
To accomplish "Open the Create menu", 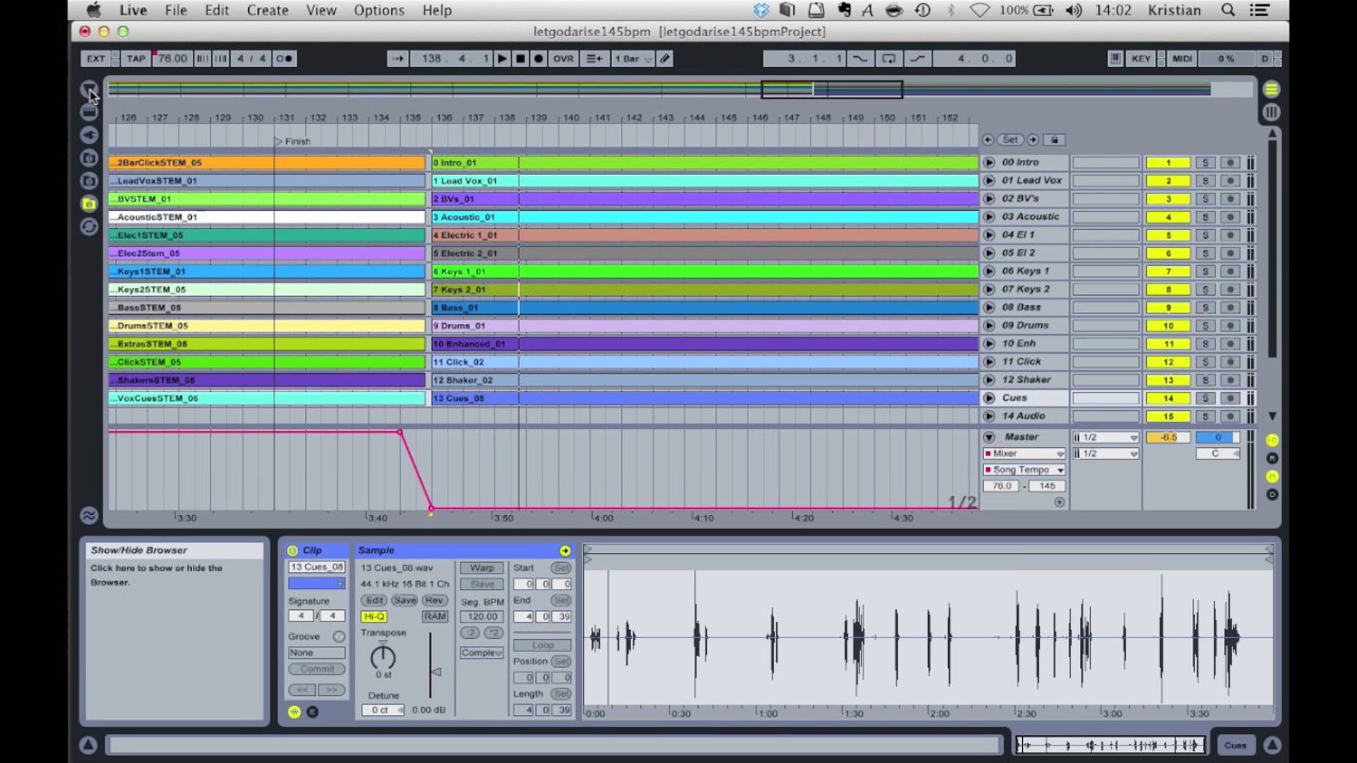I will 267,10.
